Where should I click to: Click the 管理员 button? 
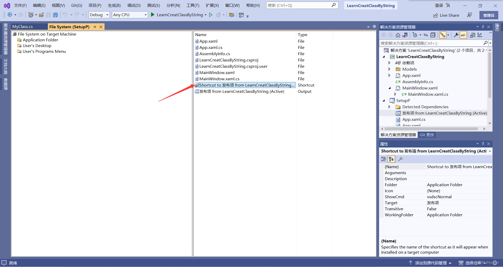click(x=489, y=15)
